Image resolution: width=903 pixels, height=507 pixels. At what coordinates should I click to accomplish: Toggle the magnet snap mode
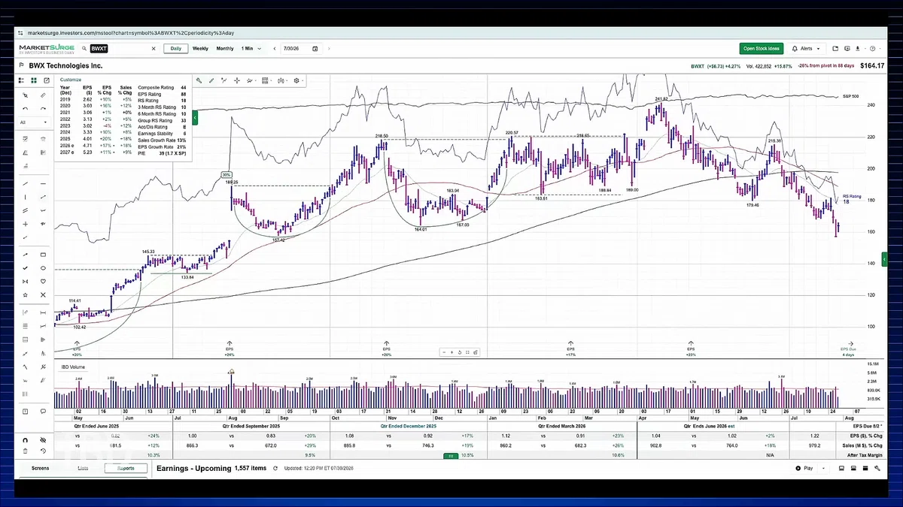click(26, 440)
